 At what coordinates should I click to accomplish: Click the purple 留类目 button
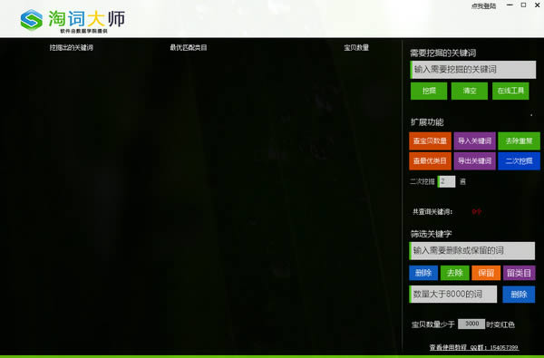click(520, 273)
